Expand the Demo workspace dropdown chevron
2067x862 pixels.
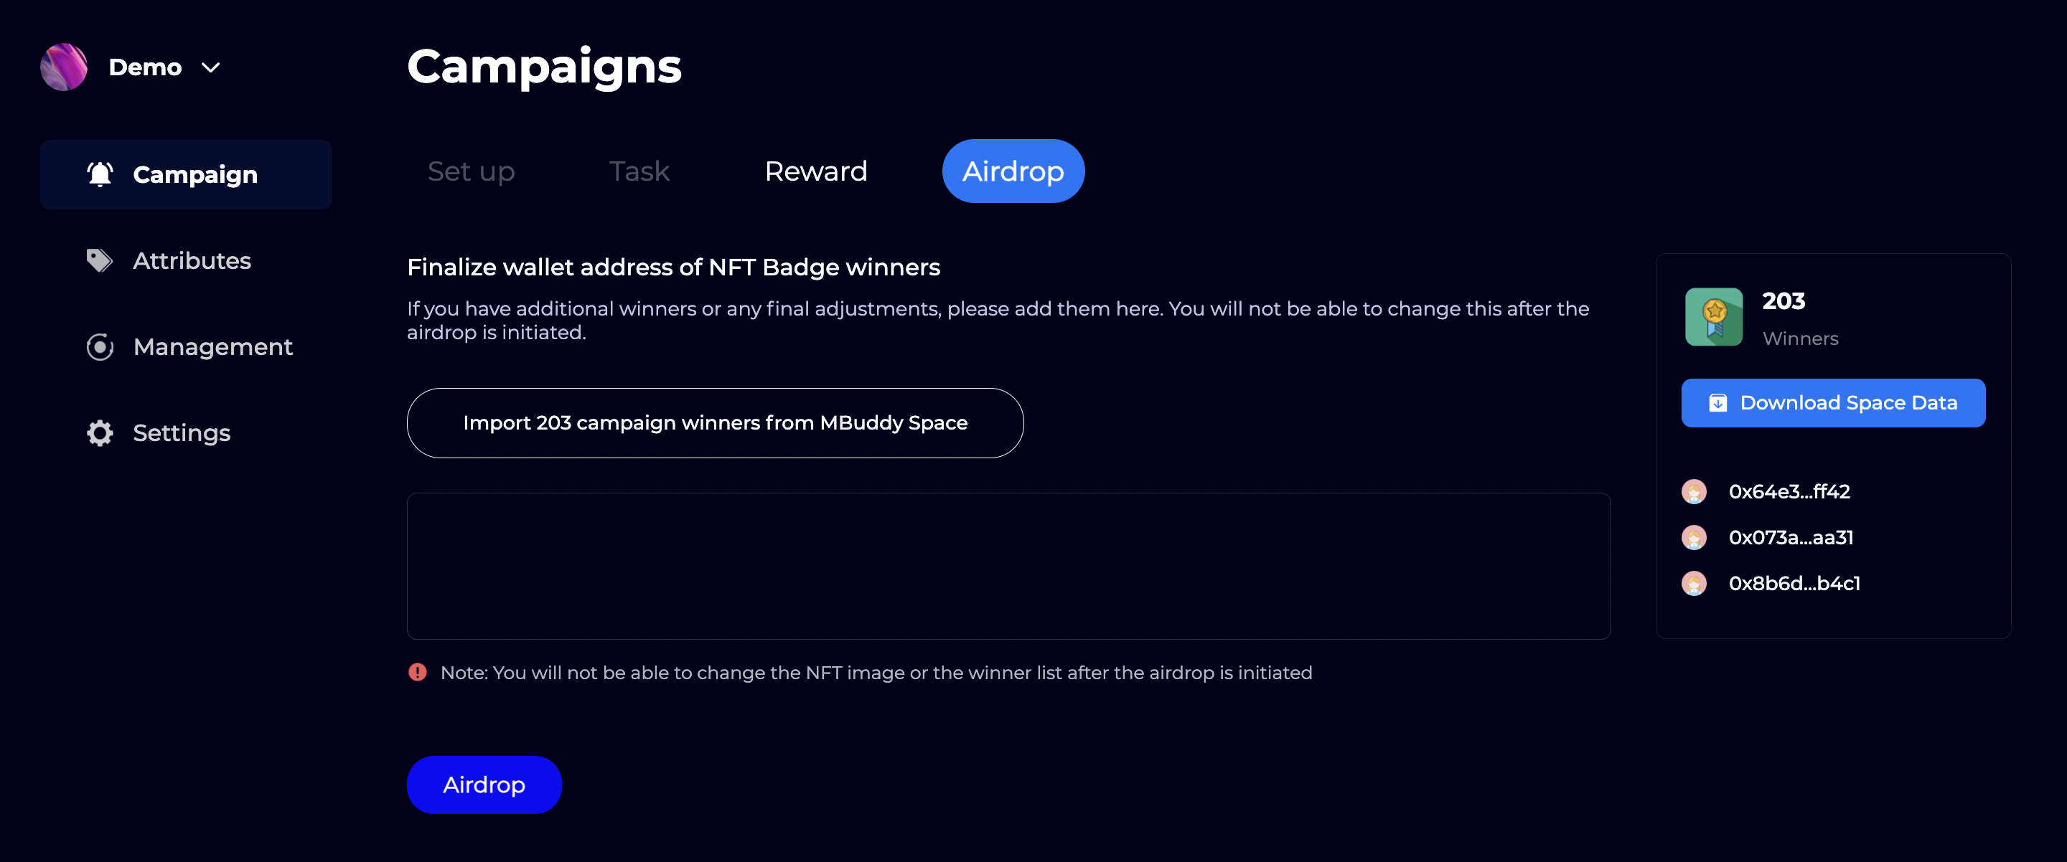(x=211, y=67)
